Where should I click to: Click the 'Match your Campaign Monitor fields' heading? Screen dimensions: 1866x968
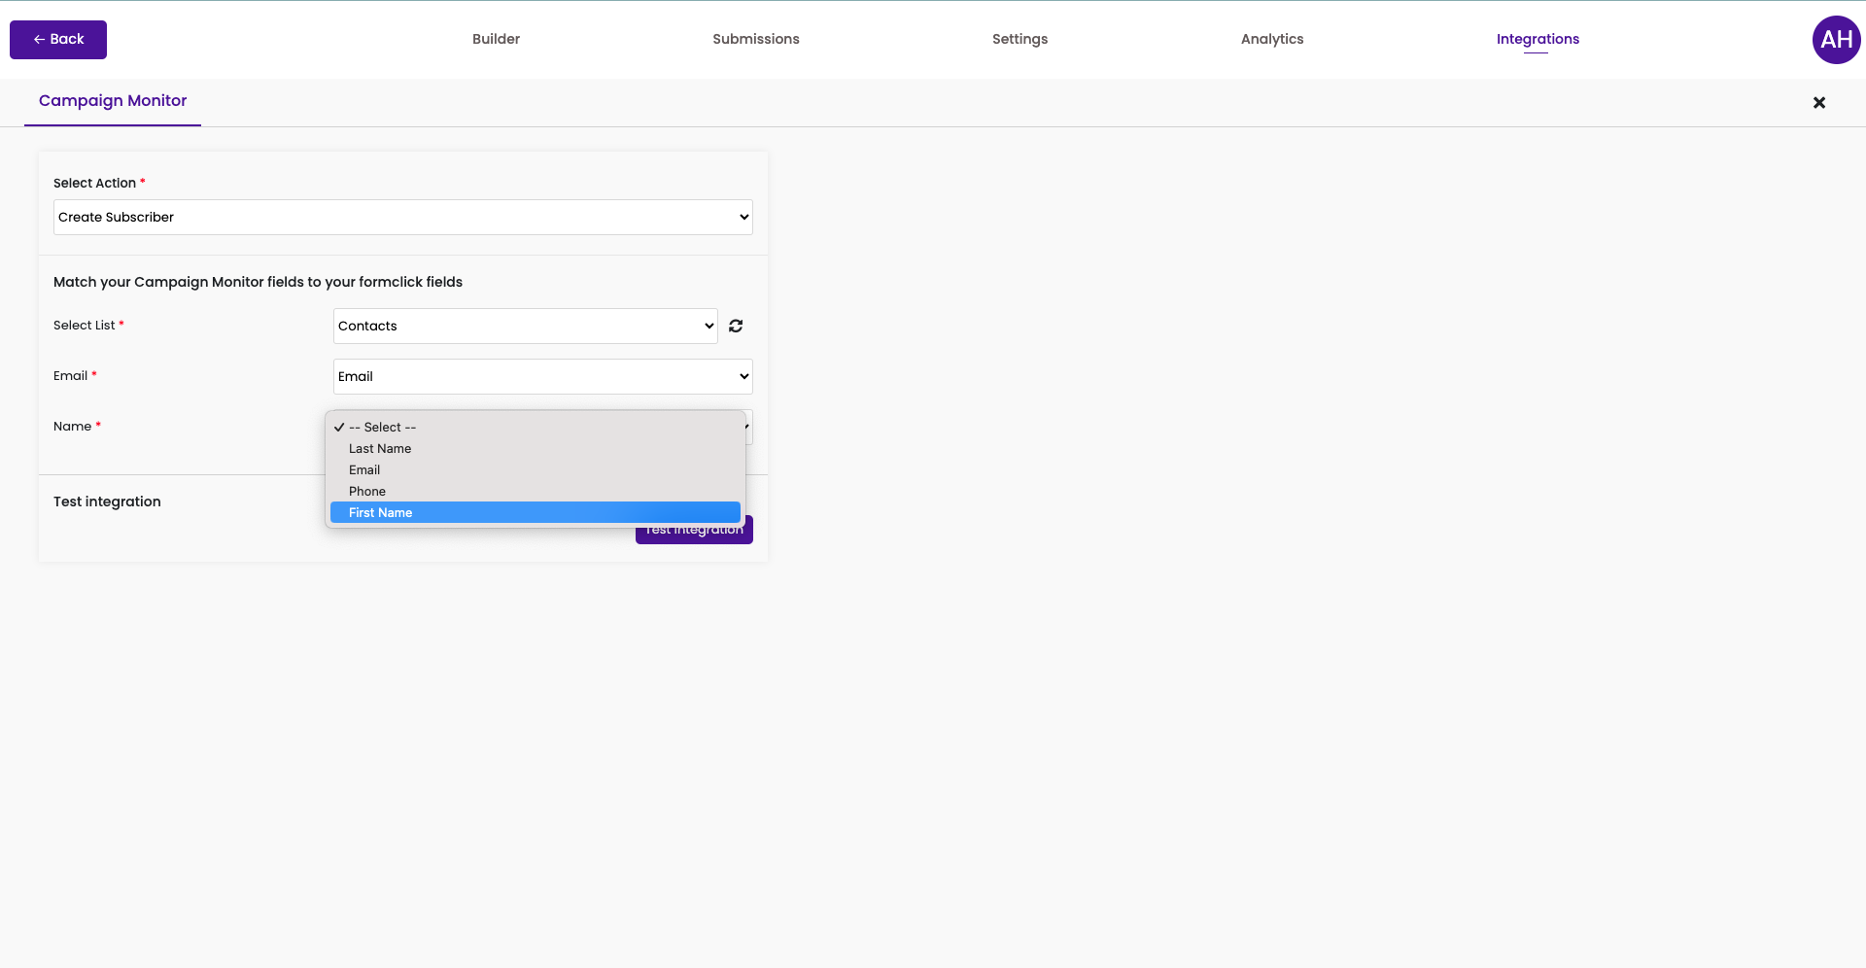point(258,282)
